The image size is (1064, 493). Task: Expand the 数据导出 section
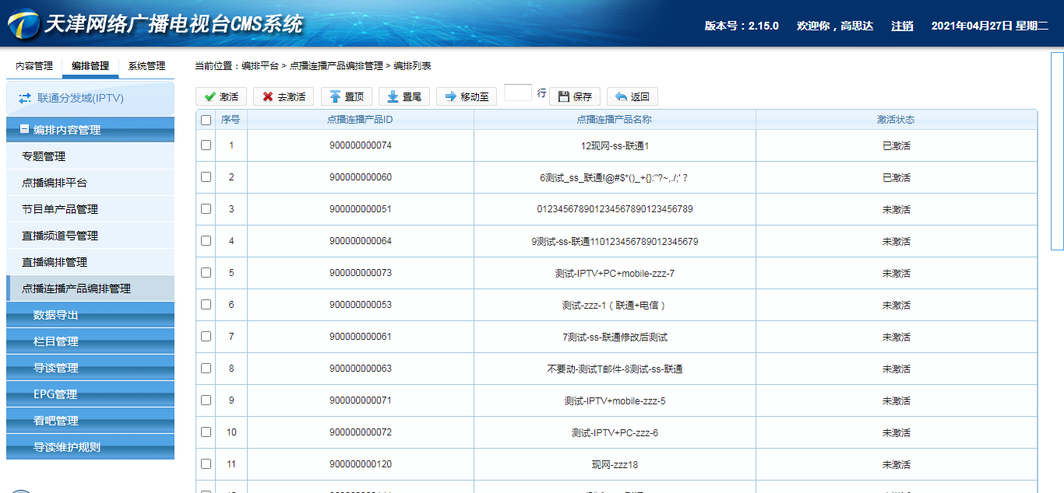(x=90, y=315)
